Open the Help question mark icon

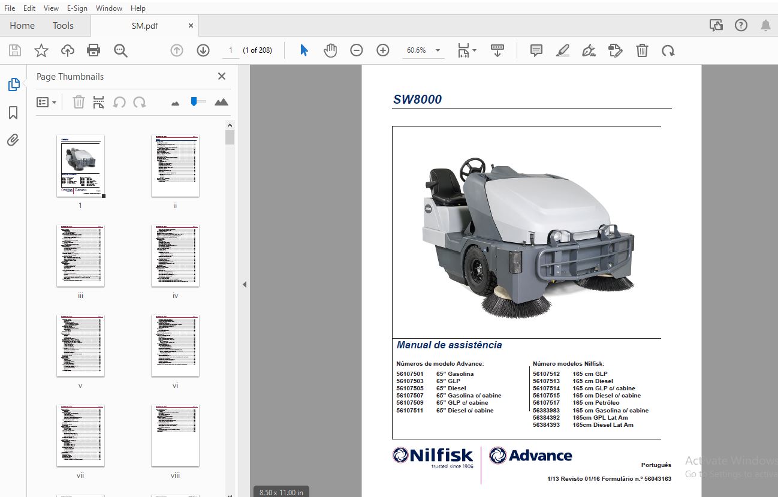coord(741,25)
